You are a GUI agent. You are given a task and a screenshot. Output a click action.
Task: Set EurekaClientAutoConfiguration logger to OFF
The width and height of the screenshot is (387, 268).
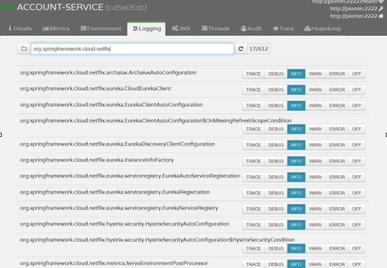coord(357,106)
